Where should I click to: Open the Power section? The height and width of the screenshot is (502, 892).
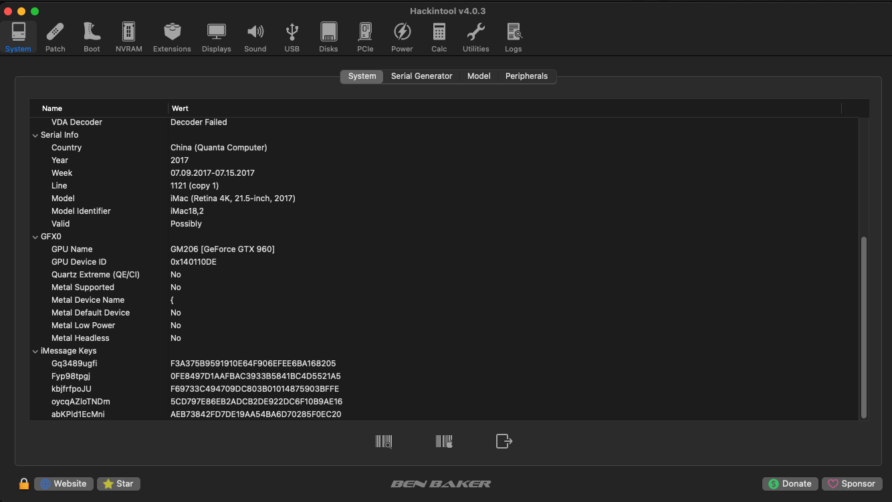402,37
